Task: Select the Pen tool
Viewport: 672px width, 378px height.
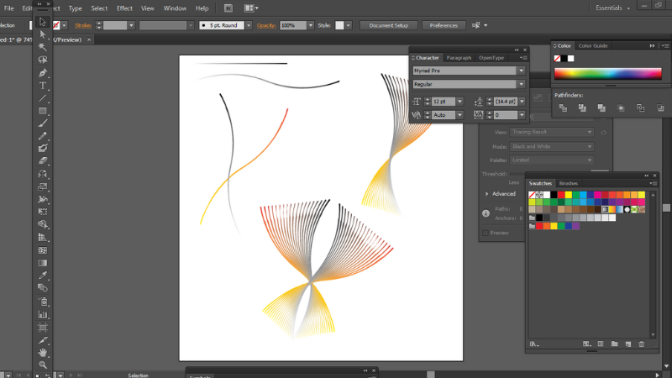Action: click(43, 73)
